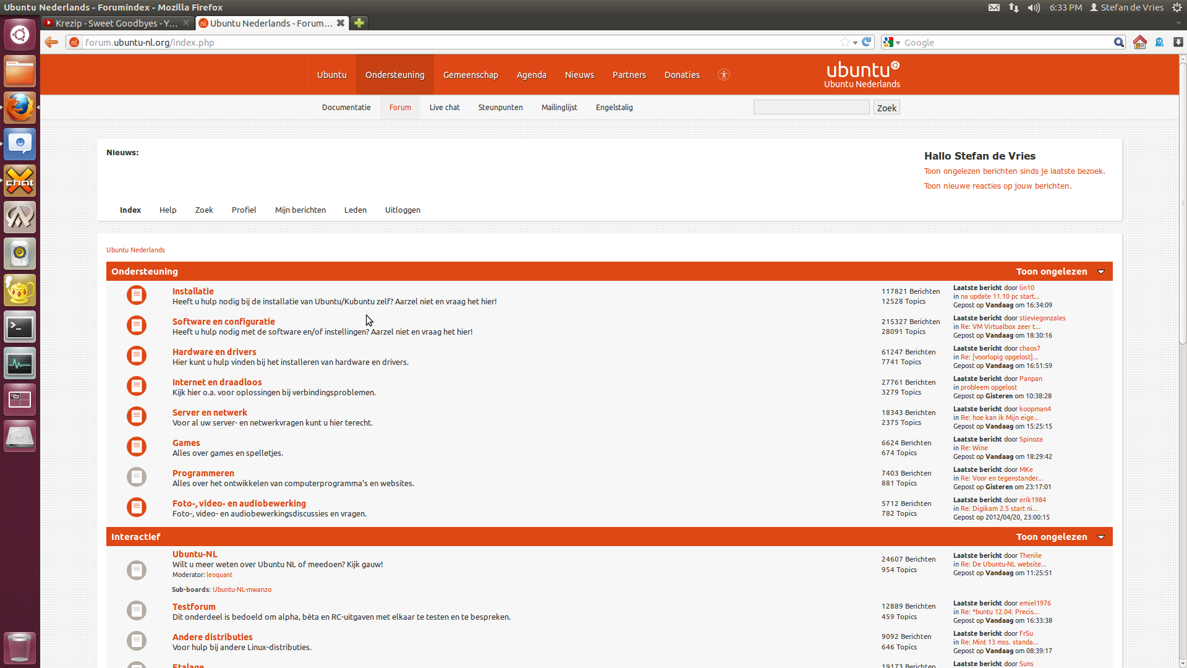Click the Firefox launcher icon
The width and height of the screenshot is (1187, 668).
click(20, 108)
